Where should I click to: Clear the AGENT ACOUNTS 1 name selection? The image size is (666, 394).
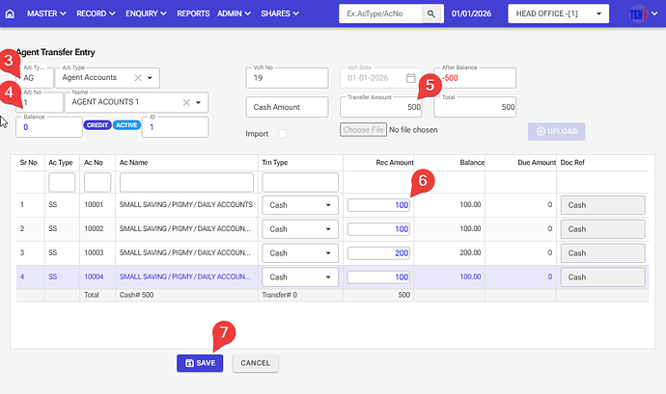pos(183,102)
